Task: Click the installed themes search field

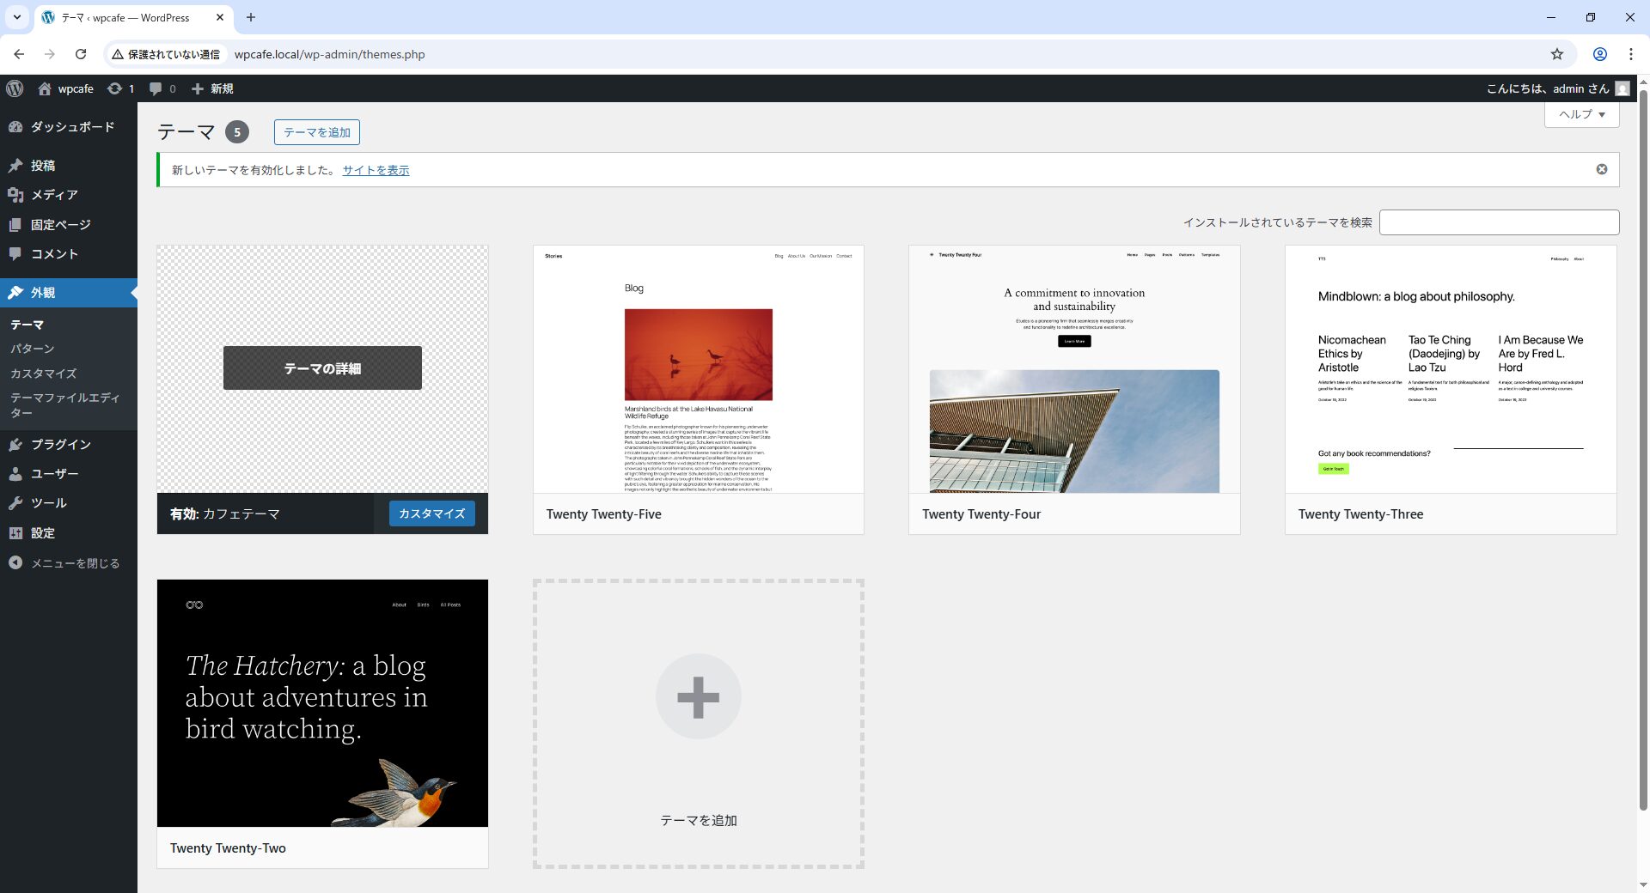Action: pyautogui.click(x=1499, y=222)
